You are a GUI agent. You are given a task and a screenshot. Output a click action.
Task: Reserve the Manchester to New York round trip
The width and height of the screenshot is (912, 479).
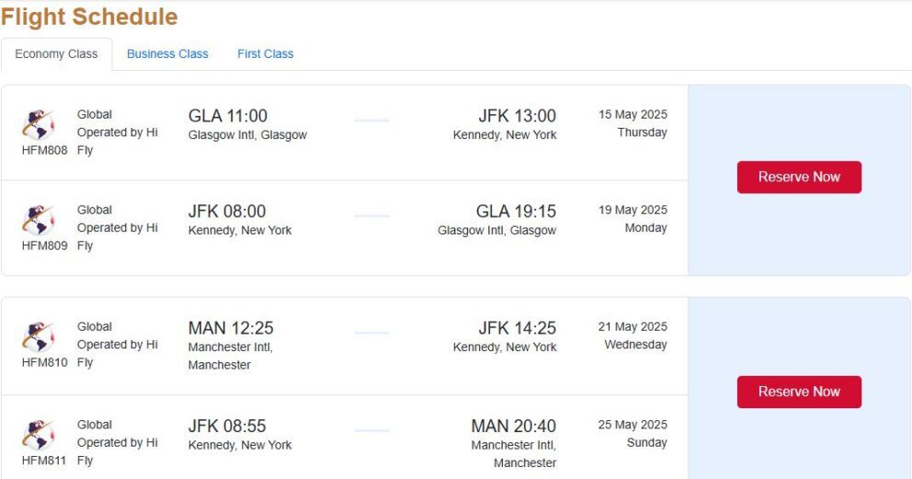tap(799, 392)
